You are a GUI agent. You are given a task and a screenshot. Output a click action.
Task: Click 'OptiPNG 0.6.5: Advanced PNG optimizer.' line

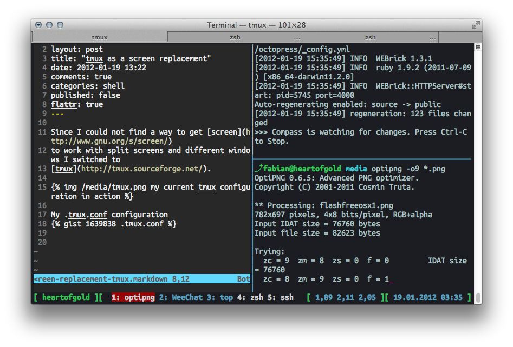click(336, 178)
